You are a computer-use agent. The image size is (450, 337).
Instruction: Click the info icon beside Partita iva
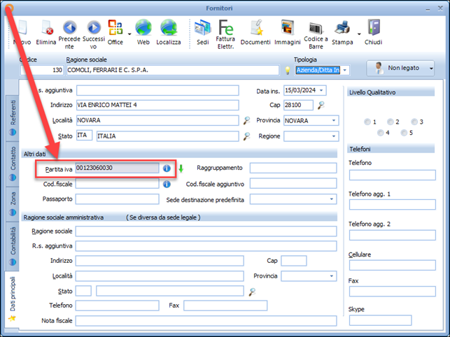[x=167, y=168]
